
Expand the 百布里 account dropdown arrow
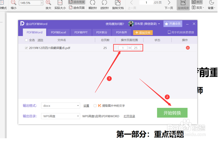[x=159, y=24]
